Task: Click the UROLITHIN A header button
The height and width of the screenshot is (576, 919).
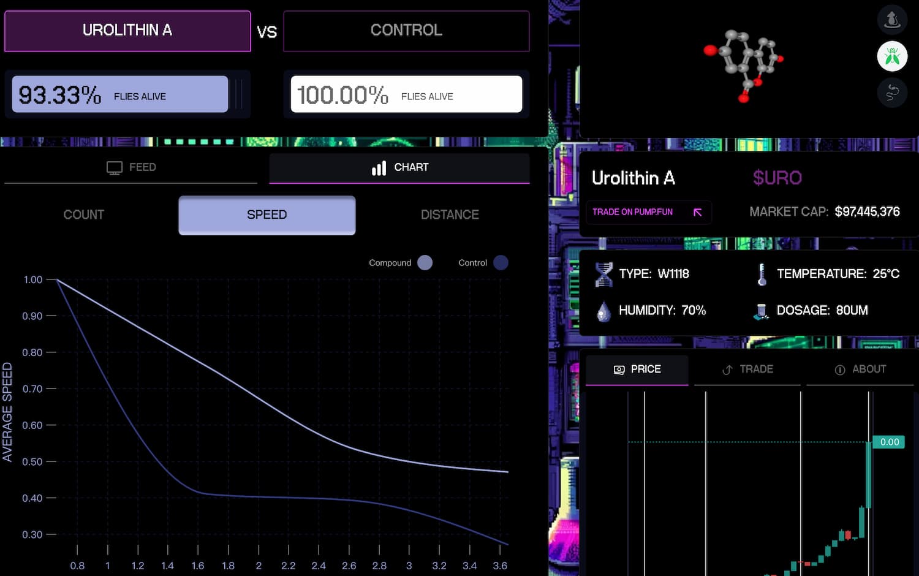Action: [x=127, y=31]
